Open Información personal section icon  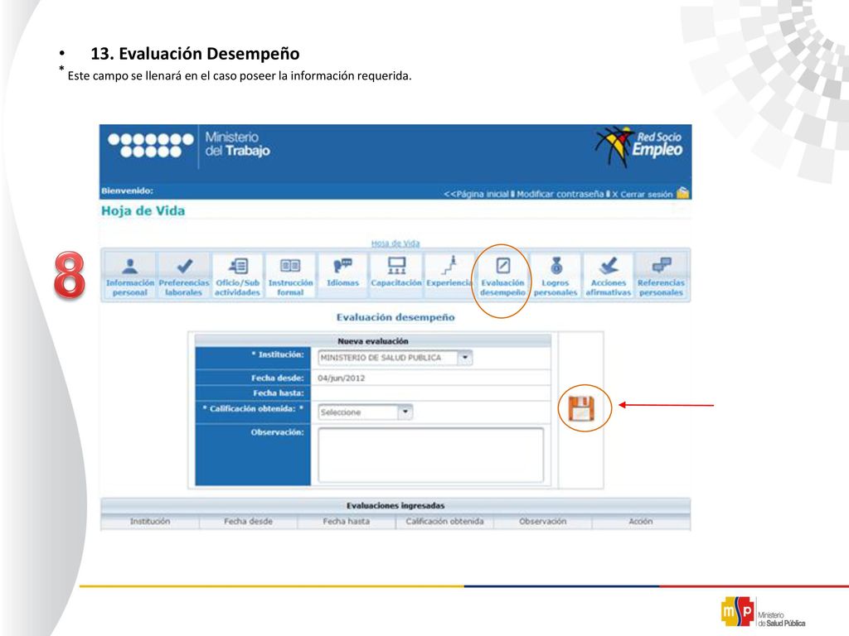tap(129, 266)
